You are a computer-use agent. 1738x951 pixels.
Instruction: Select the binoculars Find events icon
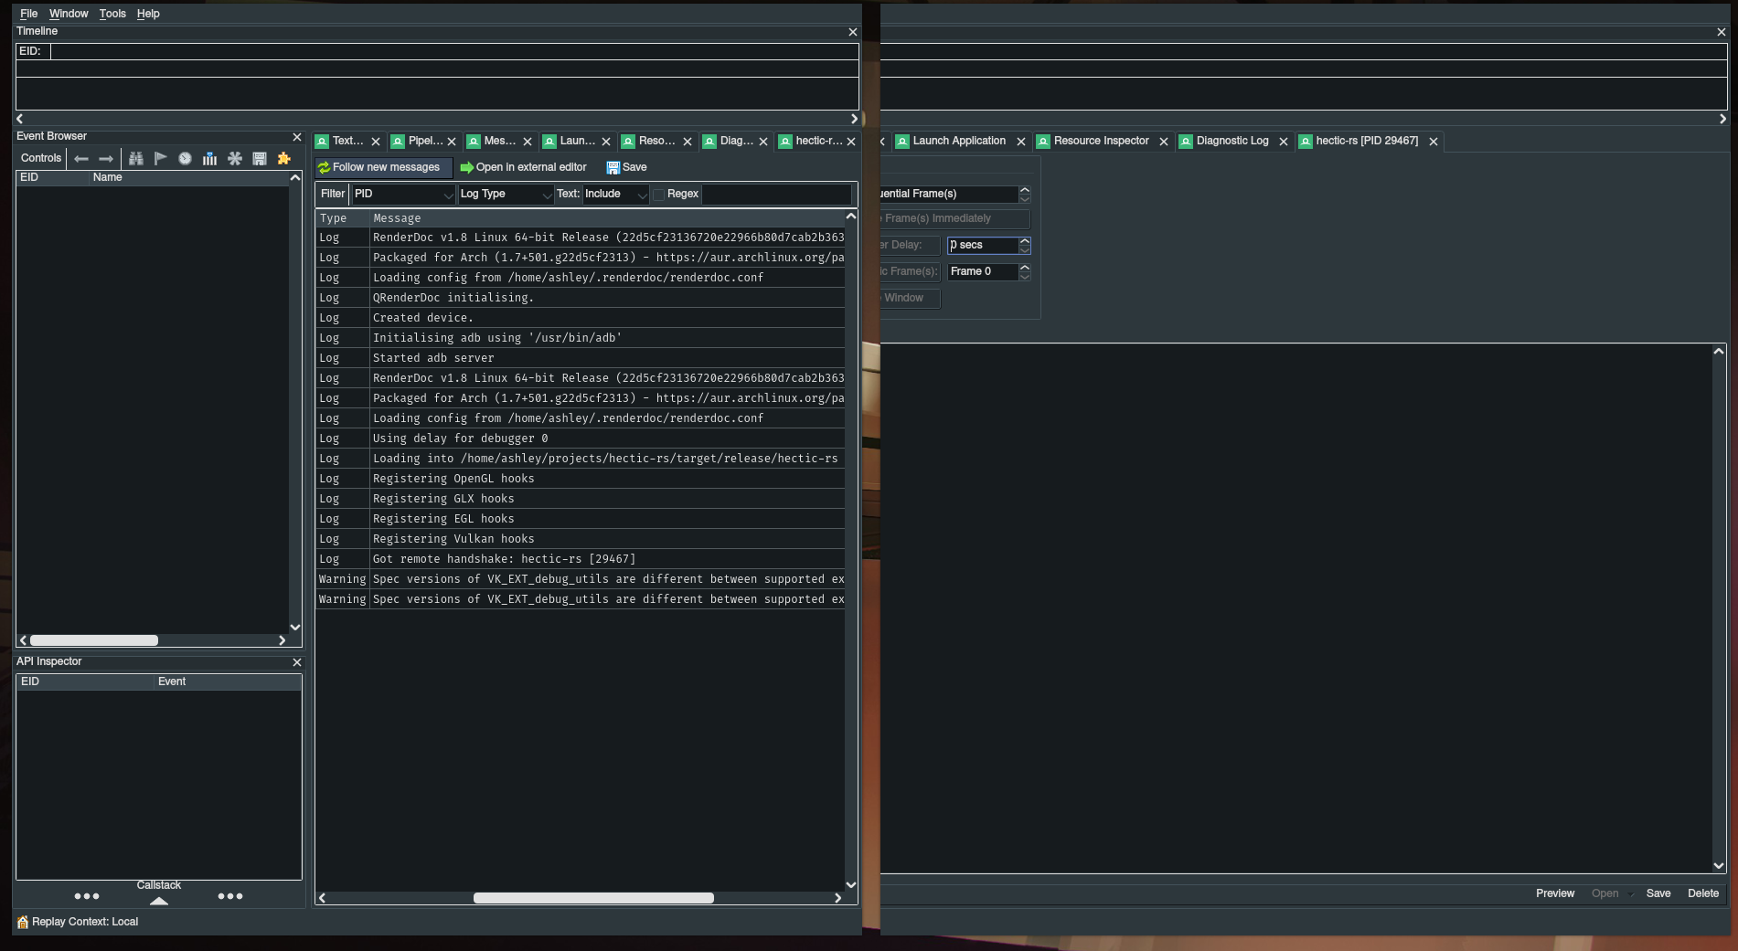136,159
